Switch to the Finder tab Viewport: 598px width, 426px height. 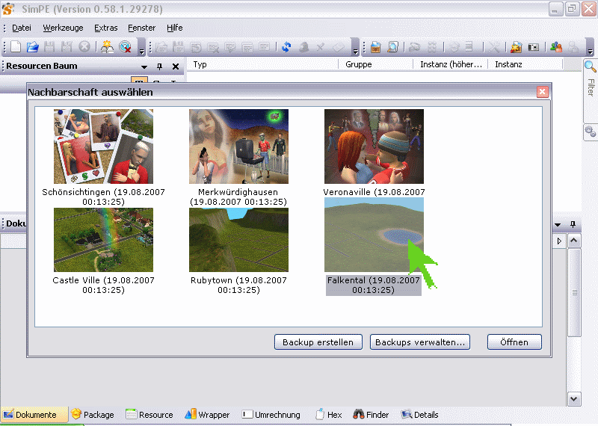pos(372,415)
